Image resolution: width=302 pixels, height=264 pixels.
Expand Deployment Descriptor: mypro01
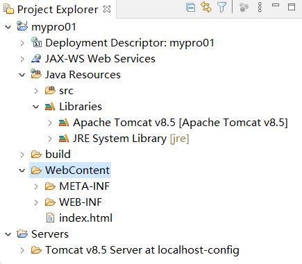click(x=22, y=43)
